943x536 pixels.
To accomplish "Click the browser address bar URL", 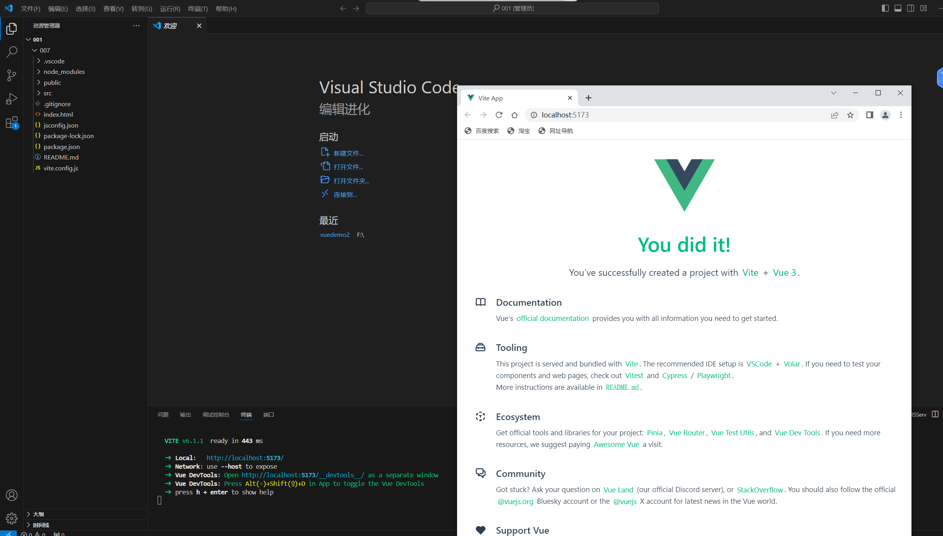I will [565, 115].
